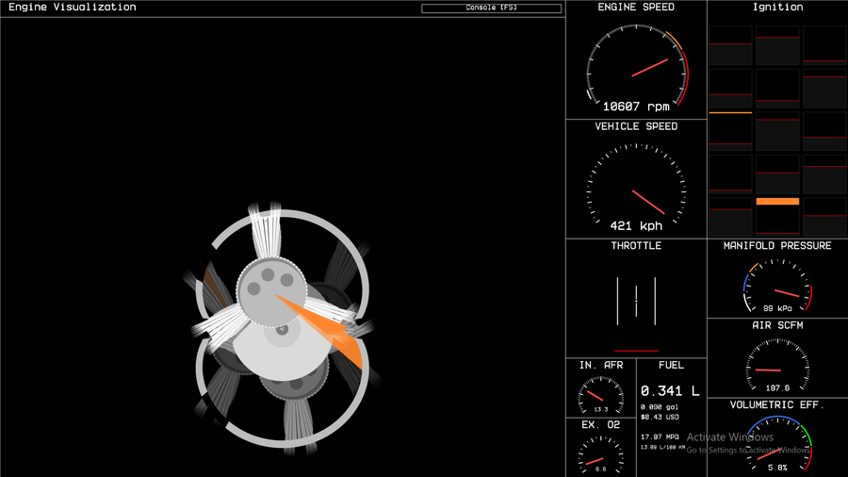
Task: Click the IN. AFR label
Action: (601, 366)
